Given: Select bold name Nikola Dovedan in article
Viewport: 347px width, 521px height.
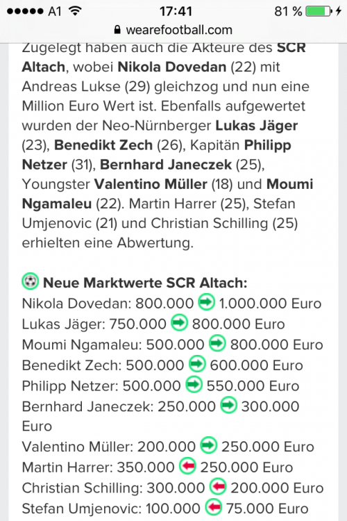Looking at the screenshot, I should tap(172, 67).
